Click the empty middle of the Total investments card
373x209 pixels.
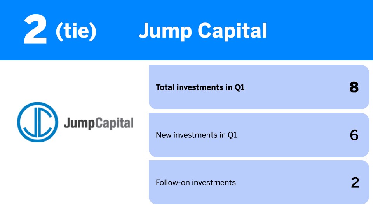coord(295,87)
